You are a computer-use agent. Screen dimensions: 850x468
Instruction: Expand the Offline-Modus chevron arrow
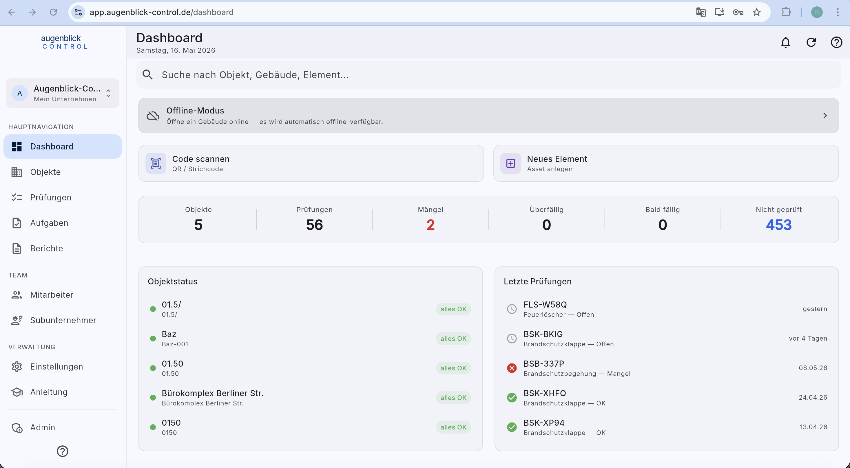tap(825, 116)
